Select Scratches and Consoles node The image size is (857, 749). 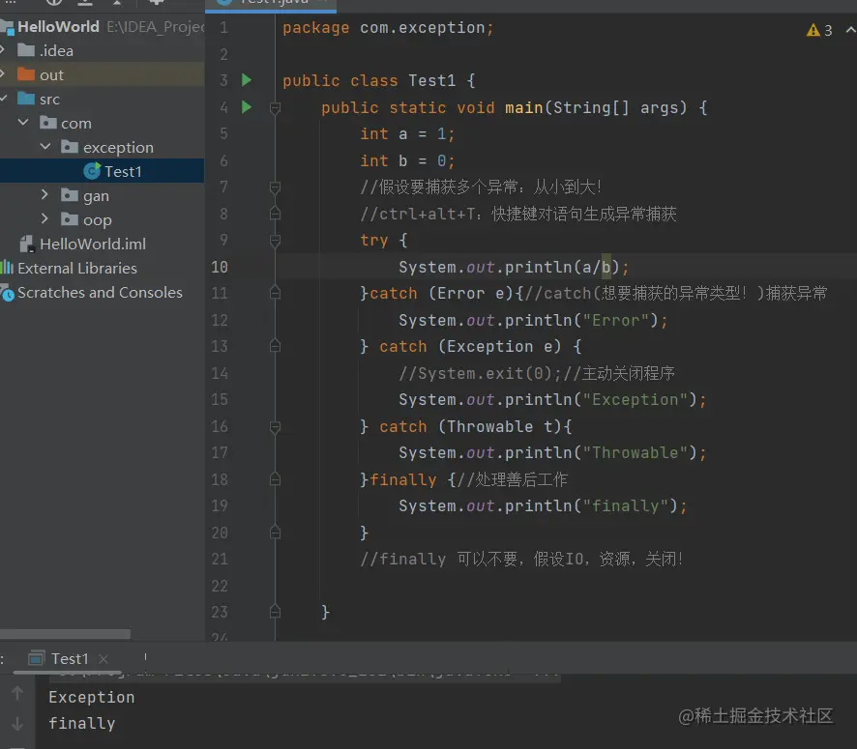[x=100, y=293]
